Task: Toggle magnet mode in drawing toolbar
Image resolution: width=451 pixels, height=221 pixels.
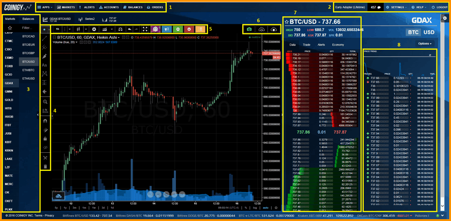Action: [x=45, y=121]
